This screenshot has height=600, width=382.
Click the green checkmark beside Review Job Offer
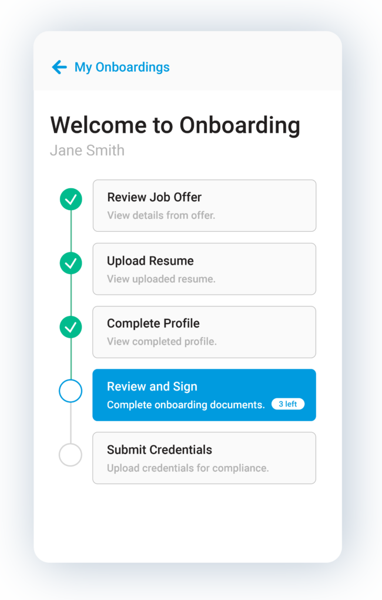coord(71,199)
